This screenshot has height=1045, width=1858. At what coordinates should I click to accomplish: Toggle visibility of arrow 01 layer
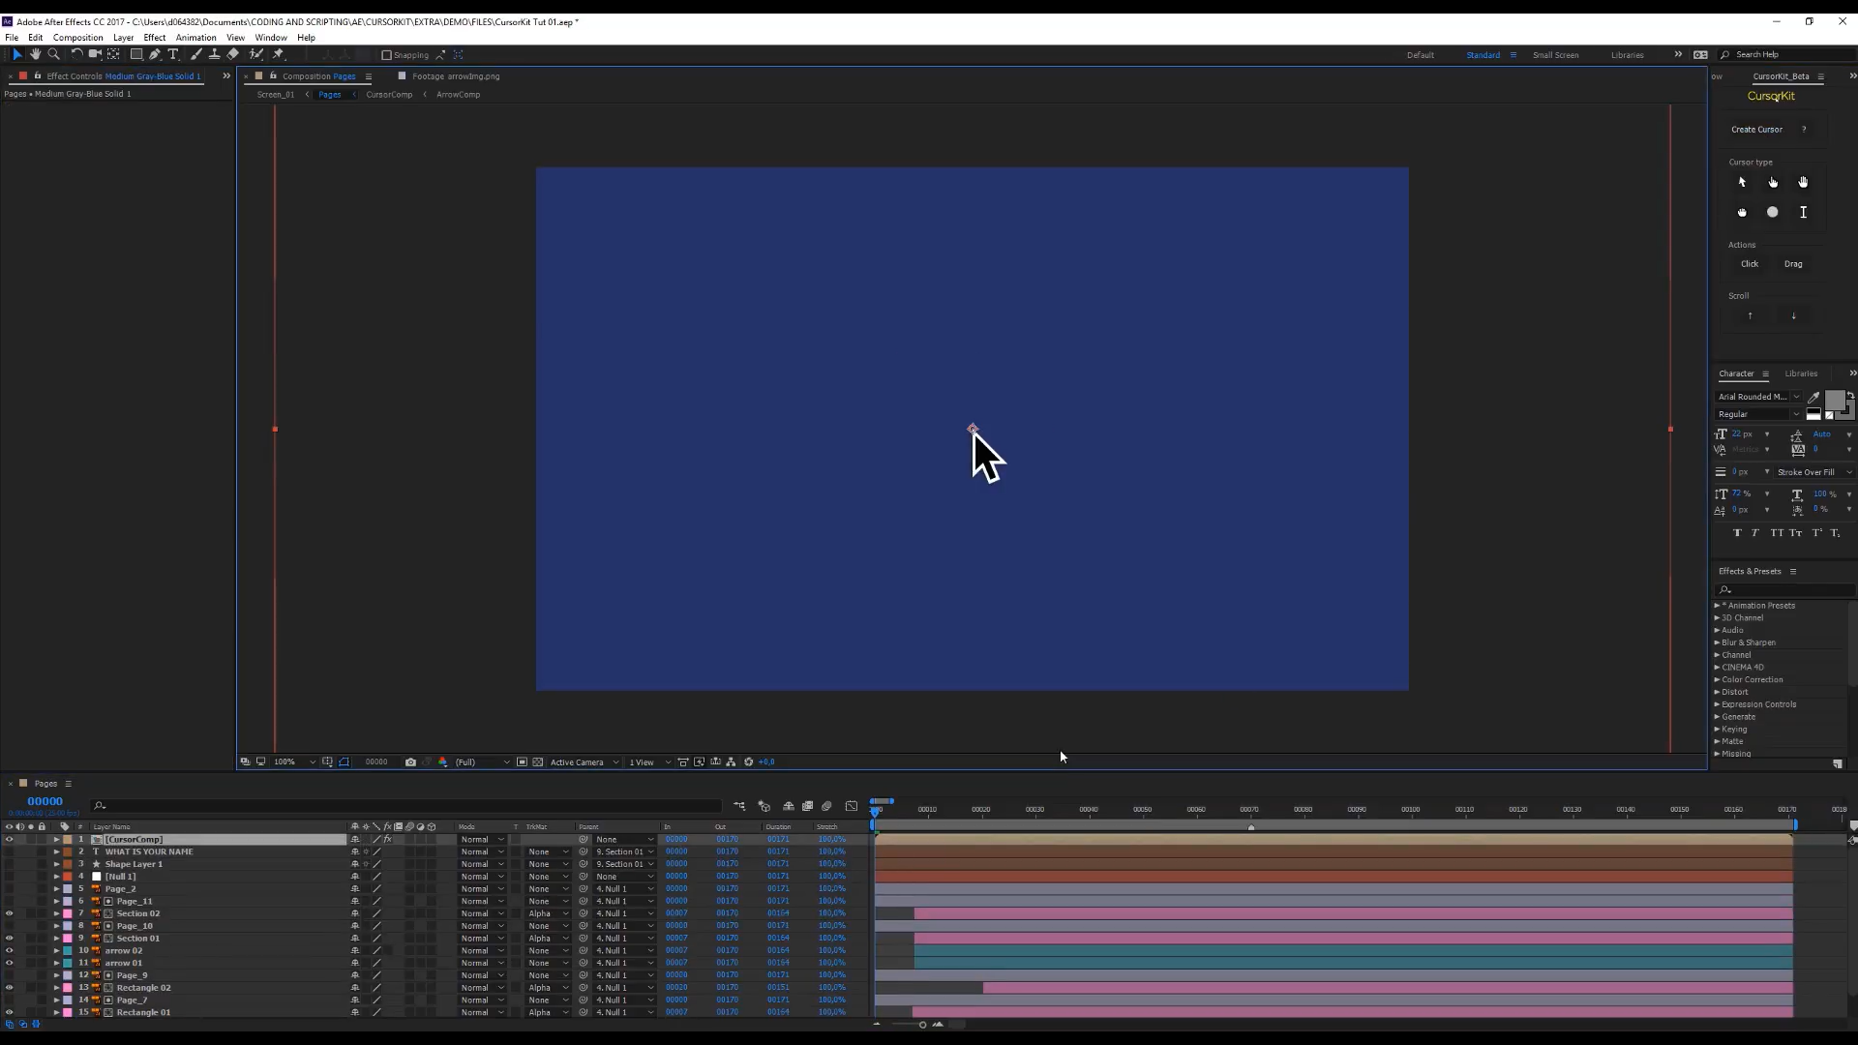pos(9,963)
